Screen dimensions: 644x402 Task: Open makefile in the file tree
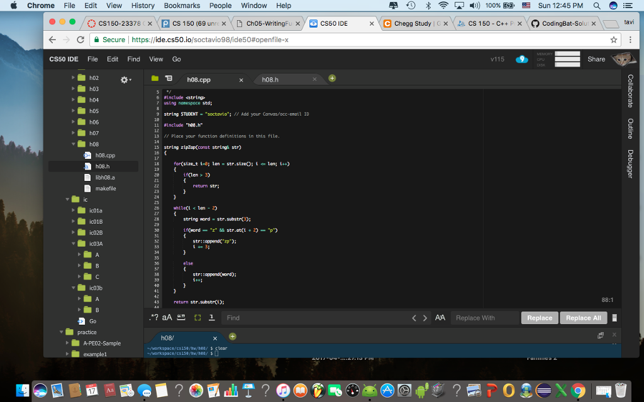pos(106,188)
